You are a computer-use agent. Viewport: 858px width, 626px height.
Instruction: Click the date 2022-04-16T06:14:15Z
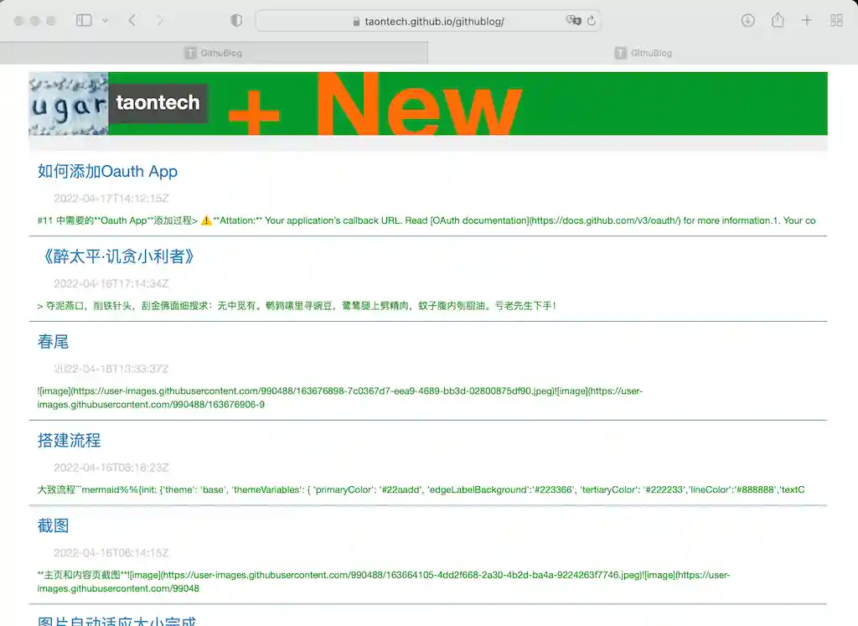click(x=111, y=553)
